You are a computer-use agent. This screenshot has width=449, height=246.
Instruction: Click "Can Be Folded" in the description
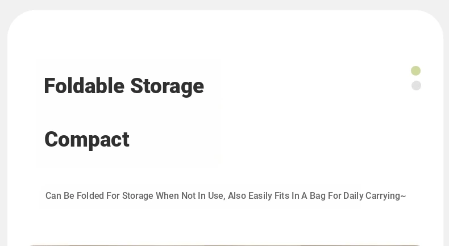click(74, 196)
